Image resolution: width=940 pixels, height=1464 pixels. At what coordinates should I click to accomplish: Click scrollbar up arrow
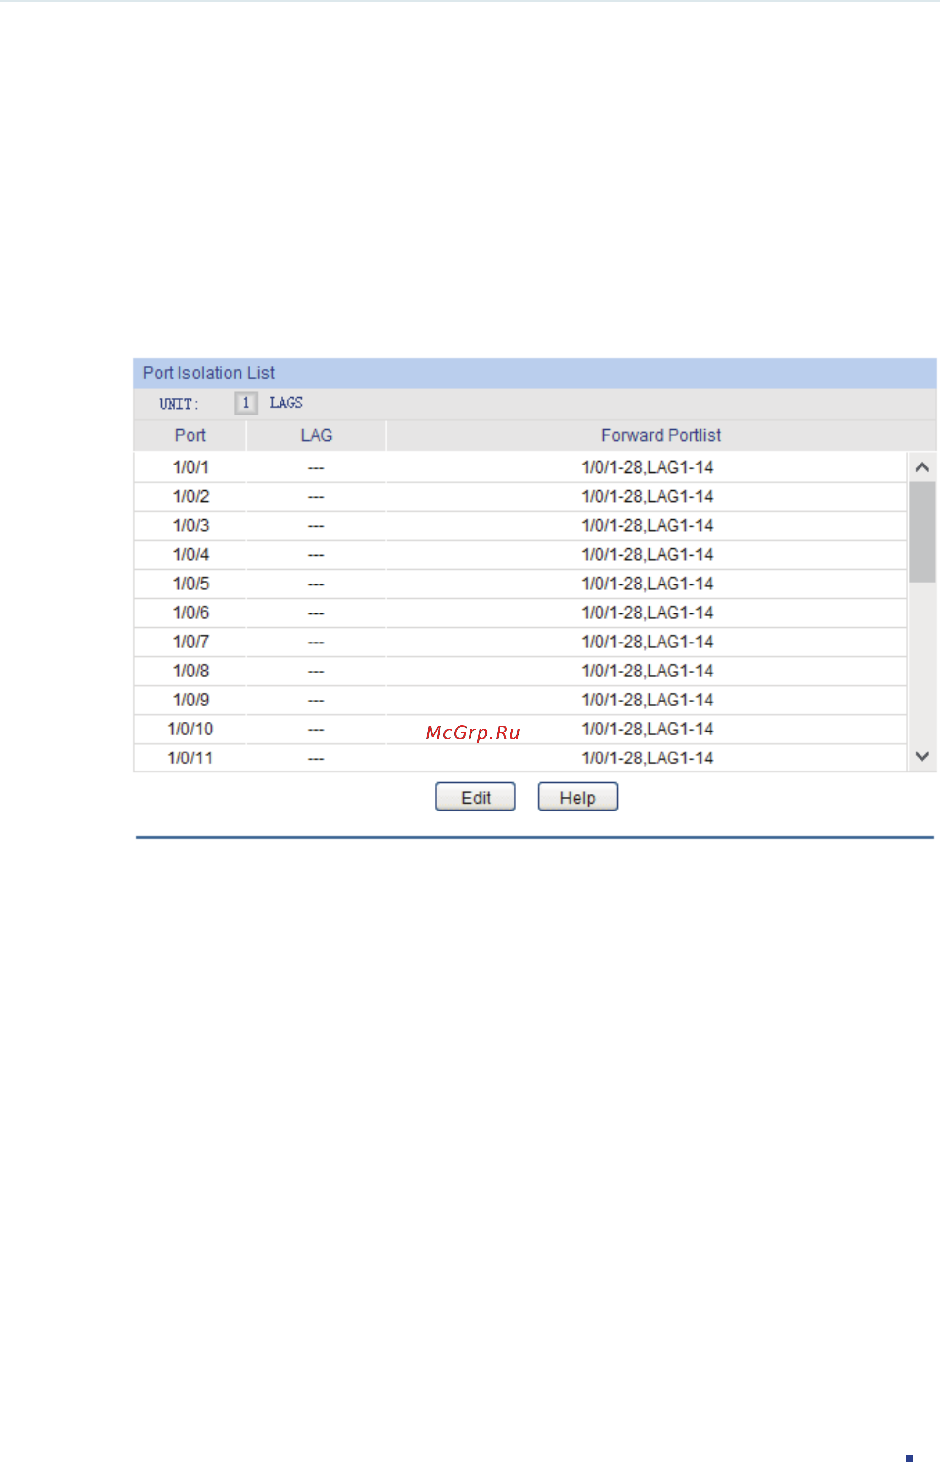tap(922, 467)
